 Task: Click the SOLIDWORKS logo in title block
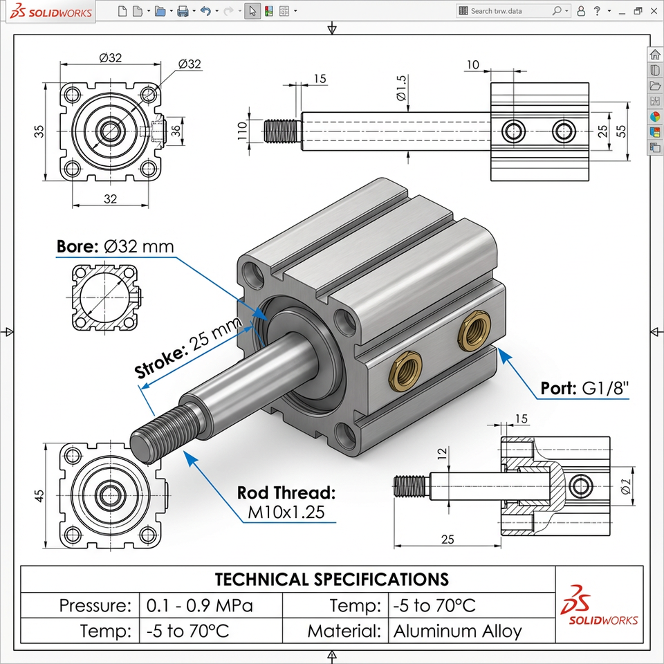599,605
